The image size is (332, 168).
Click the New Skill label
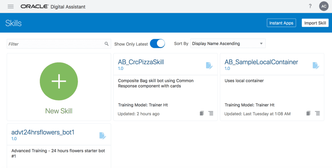59,111
